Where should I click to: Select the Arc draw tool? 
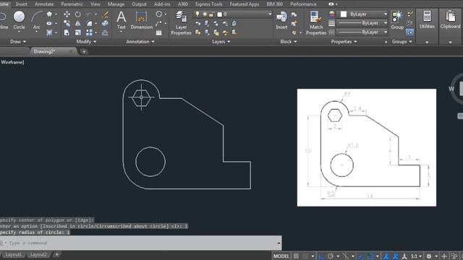pyautogui.click(x=37, y=20)
